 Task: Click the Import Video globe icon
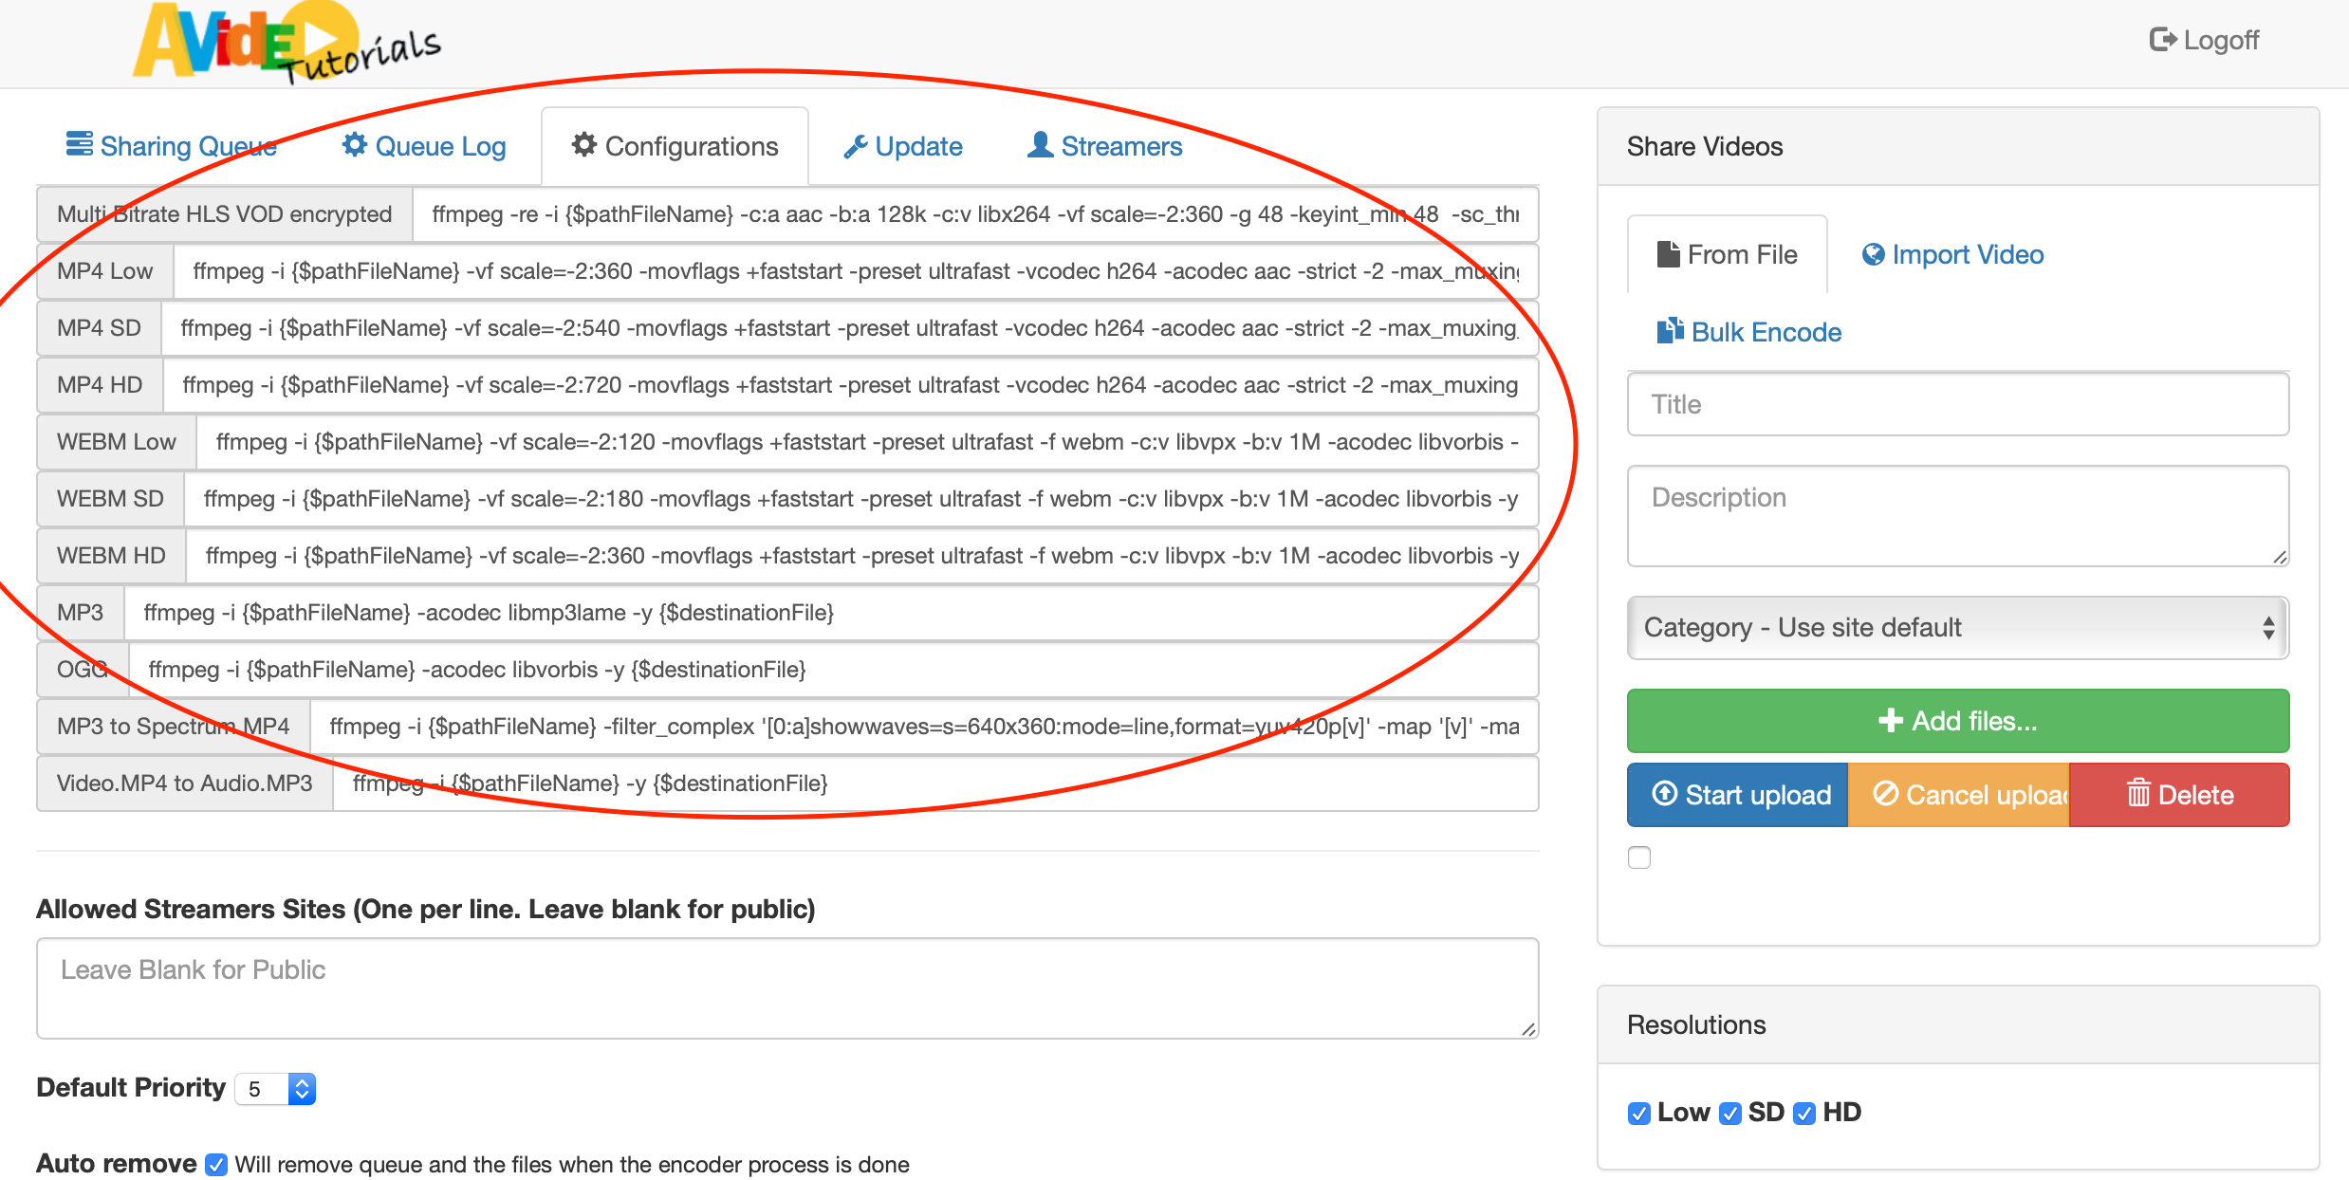click(x=1873, y=254)
